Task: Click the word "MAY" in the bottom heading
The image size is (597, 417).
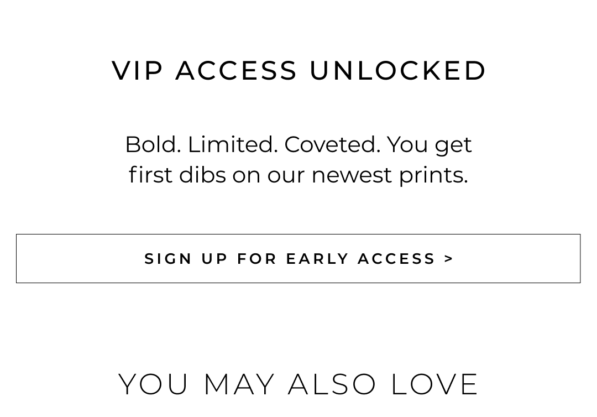Action: tap(239, 384)
